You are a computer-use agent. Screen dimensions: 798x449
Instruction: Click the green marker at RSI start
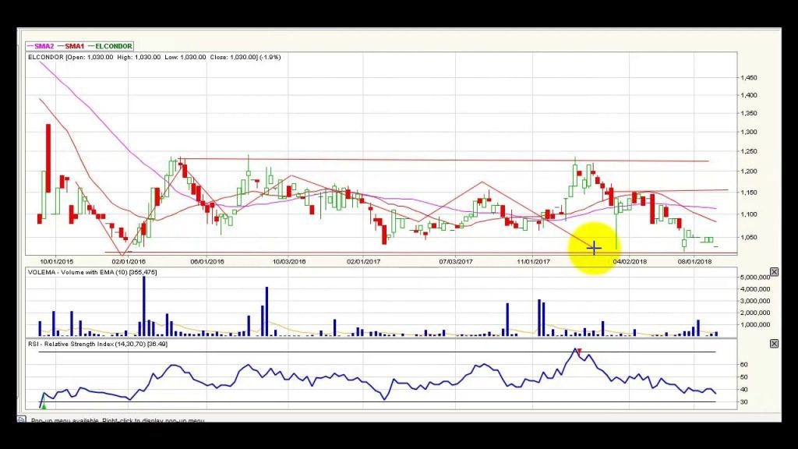tap(44, 405)
